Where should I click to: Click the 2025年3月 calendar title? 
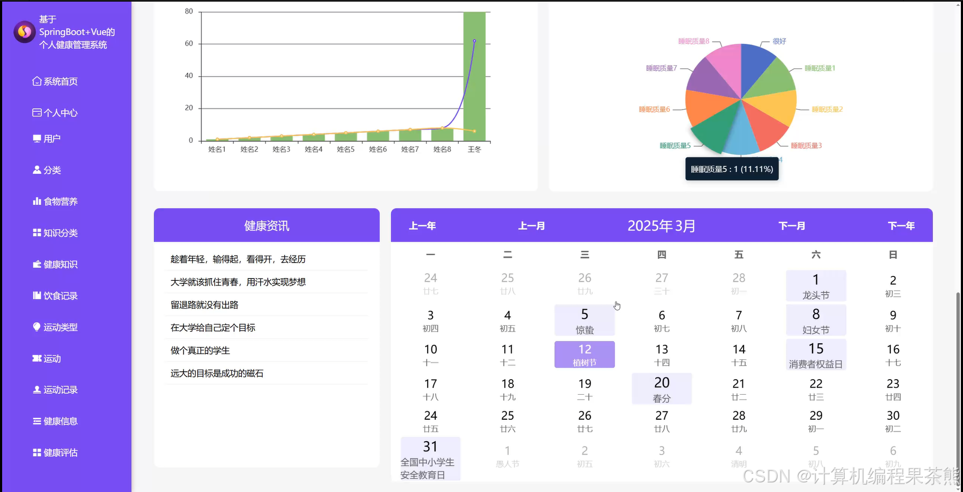(x=662, y=226)
